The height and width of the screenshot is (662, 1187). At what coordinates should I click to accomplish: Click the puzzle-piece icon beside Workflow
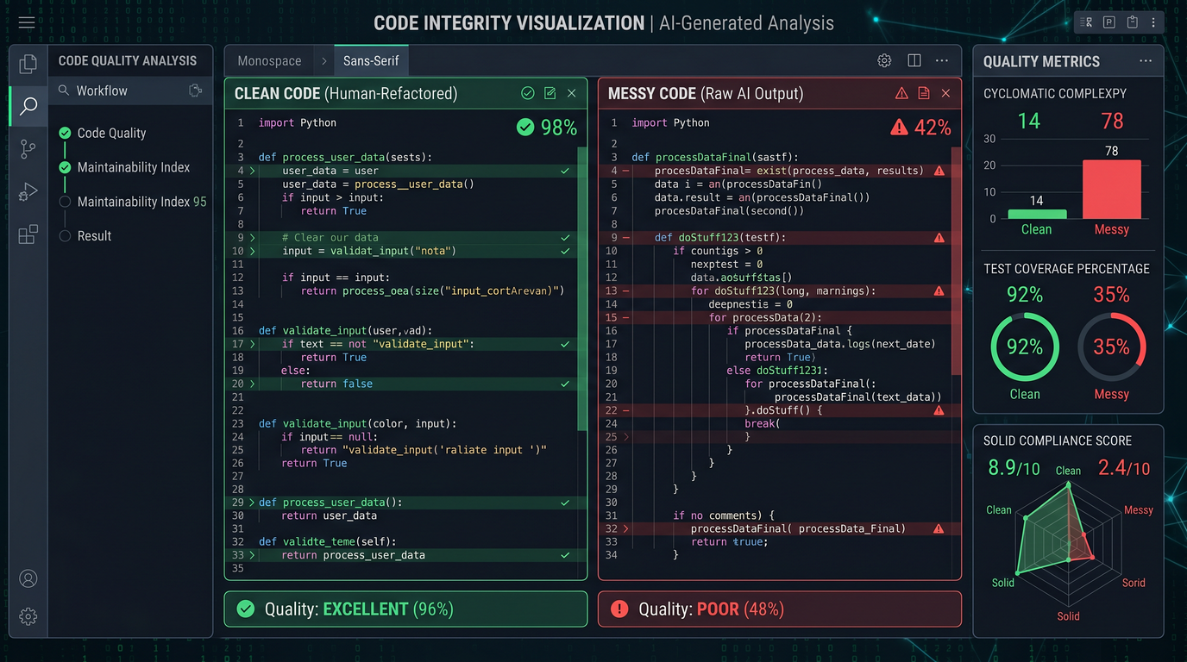(x=195, y=91)
